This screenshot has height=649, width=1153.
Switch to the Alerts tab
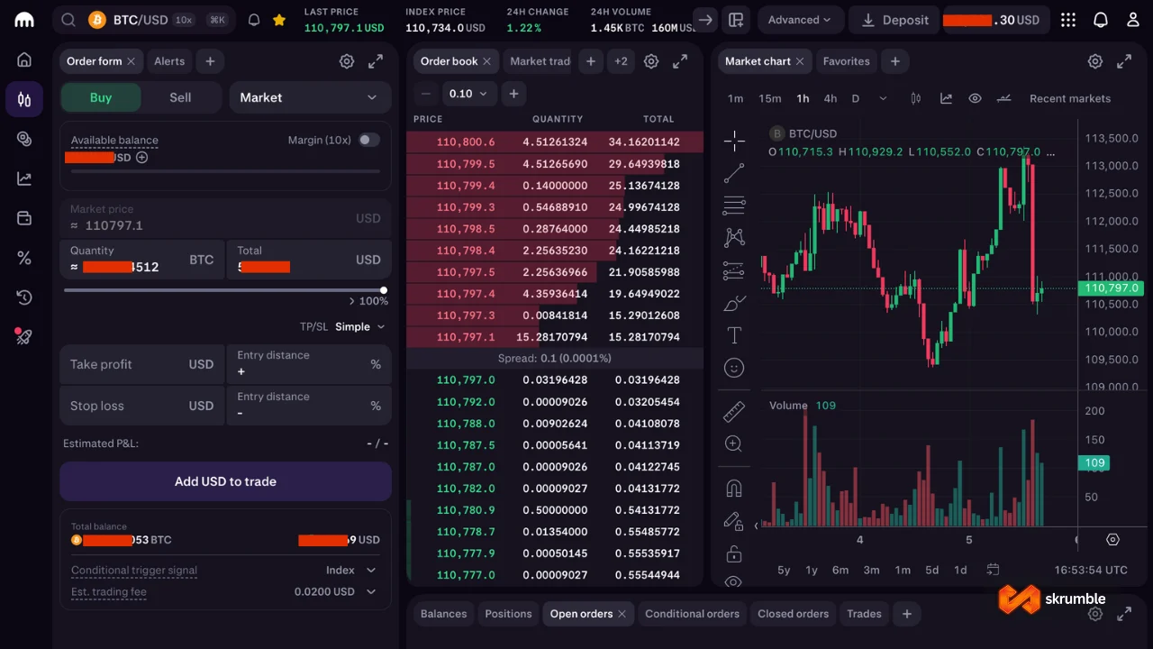pos(169,61)
